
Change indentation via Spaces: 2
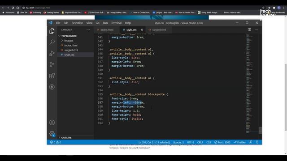click(178, 142)
